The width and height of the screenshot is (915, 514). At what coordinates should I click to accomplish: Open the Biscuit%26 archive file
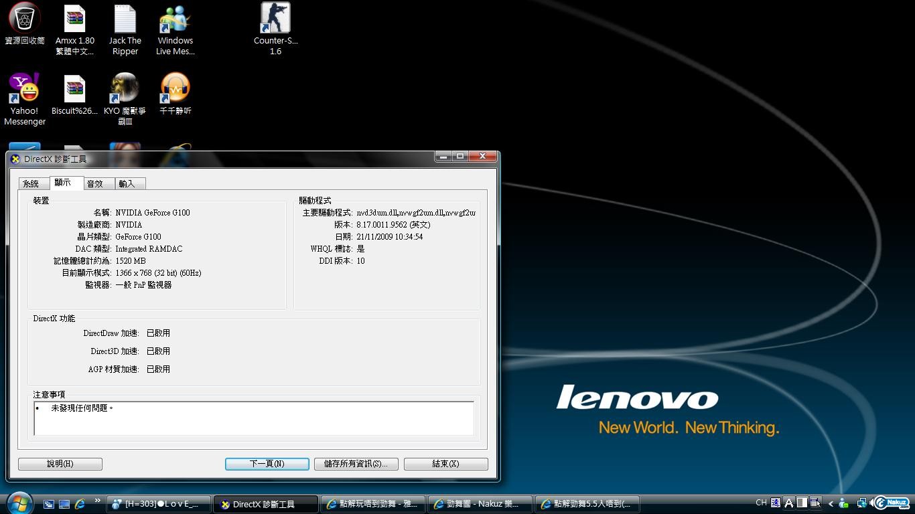click(74, 94)
